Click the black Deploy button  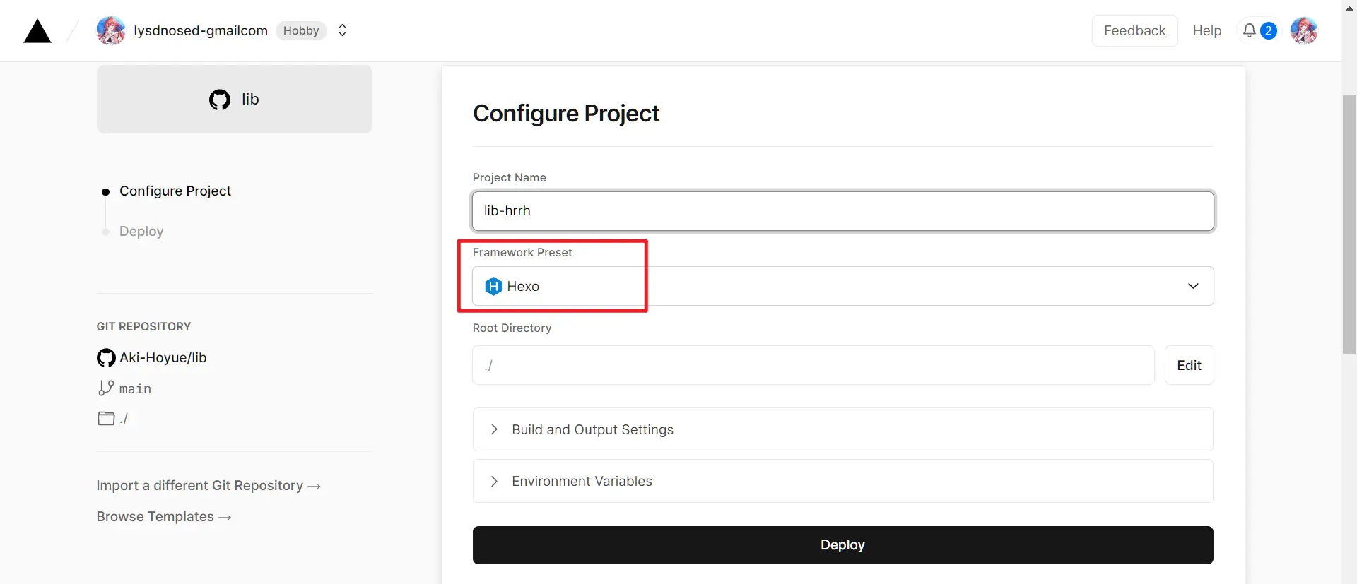tap(843, 545)
